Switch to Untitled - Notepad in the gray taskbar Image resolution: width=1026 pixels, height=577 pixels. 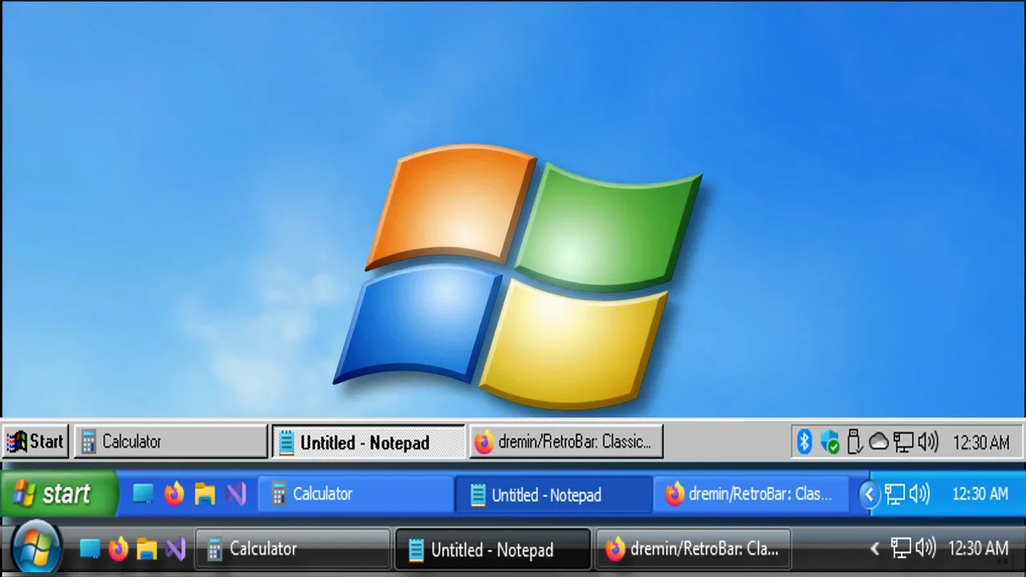click(x=369, y=442)
